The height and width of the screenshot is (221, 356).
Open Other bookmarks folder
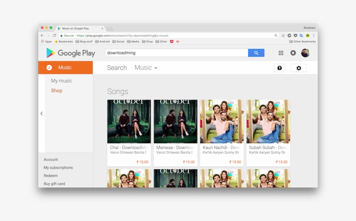[x=161, y=42]
